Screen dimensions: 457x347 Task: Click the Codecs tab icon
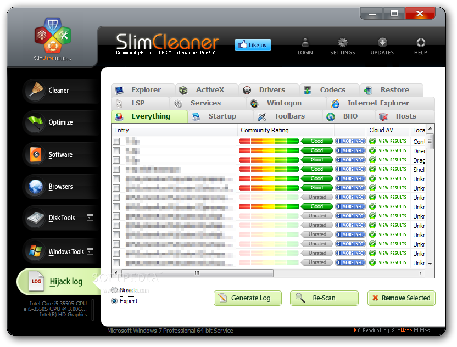tap(308, 91)
